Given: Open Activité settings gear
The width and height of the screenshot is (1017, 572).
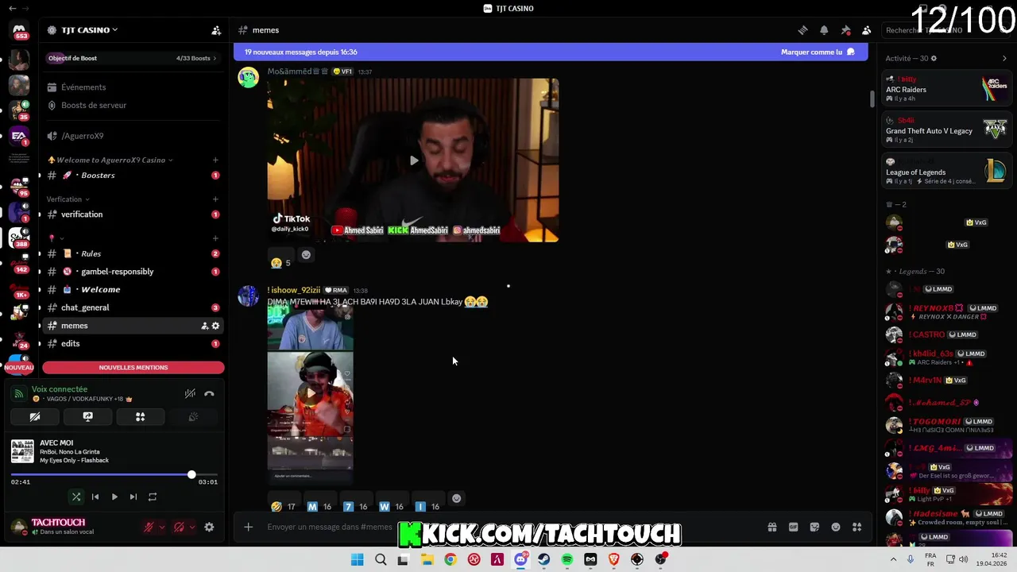Looking at the screenshot, I should 934,58.
